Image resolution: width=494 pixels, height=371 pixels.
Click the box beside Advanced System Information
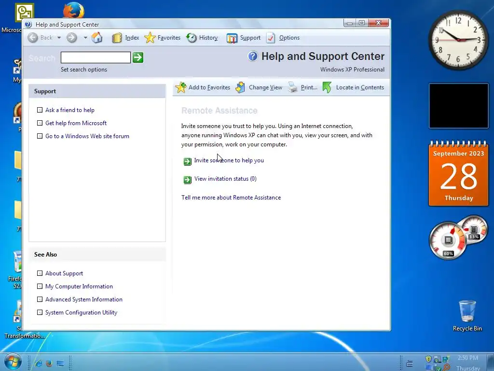point(40,300)
